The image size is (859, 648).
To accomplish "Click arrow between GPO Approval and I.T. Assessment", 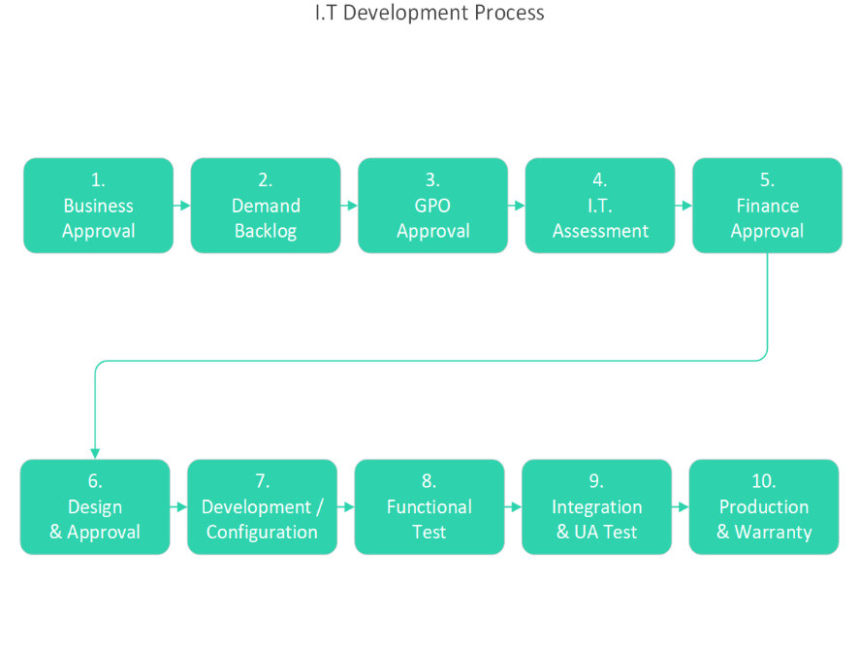I will click(517, 206).
